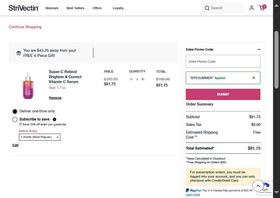Screen dimensions: 280x198
Task: Click Remove under the serum product
Action: tap(55, 98)
